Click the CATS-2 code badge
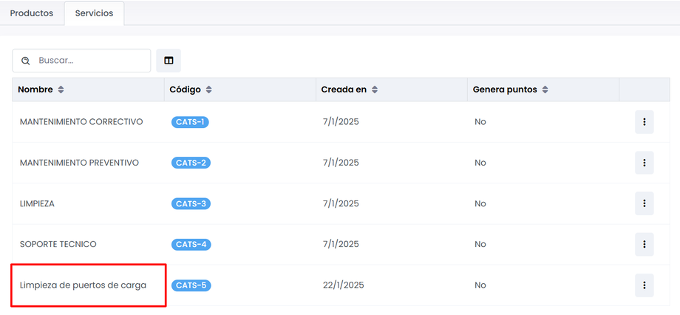This screenshot has height=315, width=680. (191, 163)
